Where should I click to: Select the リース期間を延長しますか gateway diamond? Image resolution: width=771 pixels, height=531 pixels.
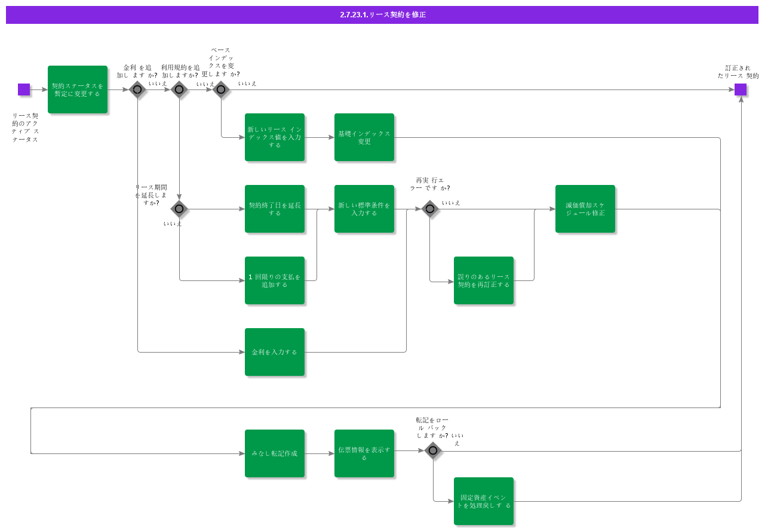point(179,209)
